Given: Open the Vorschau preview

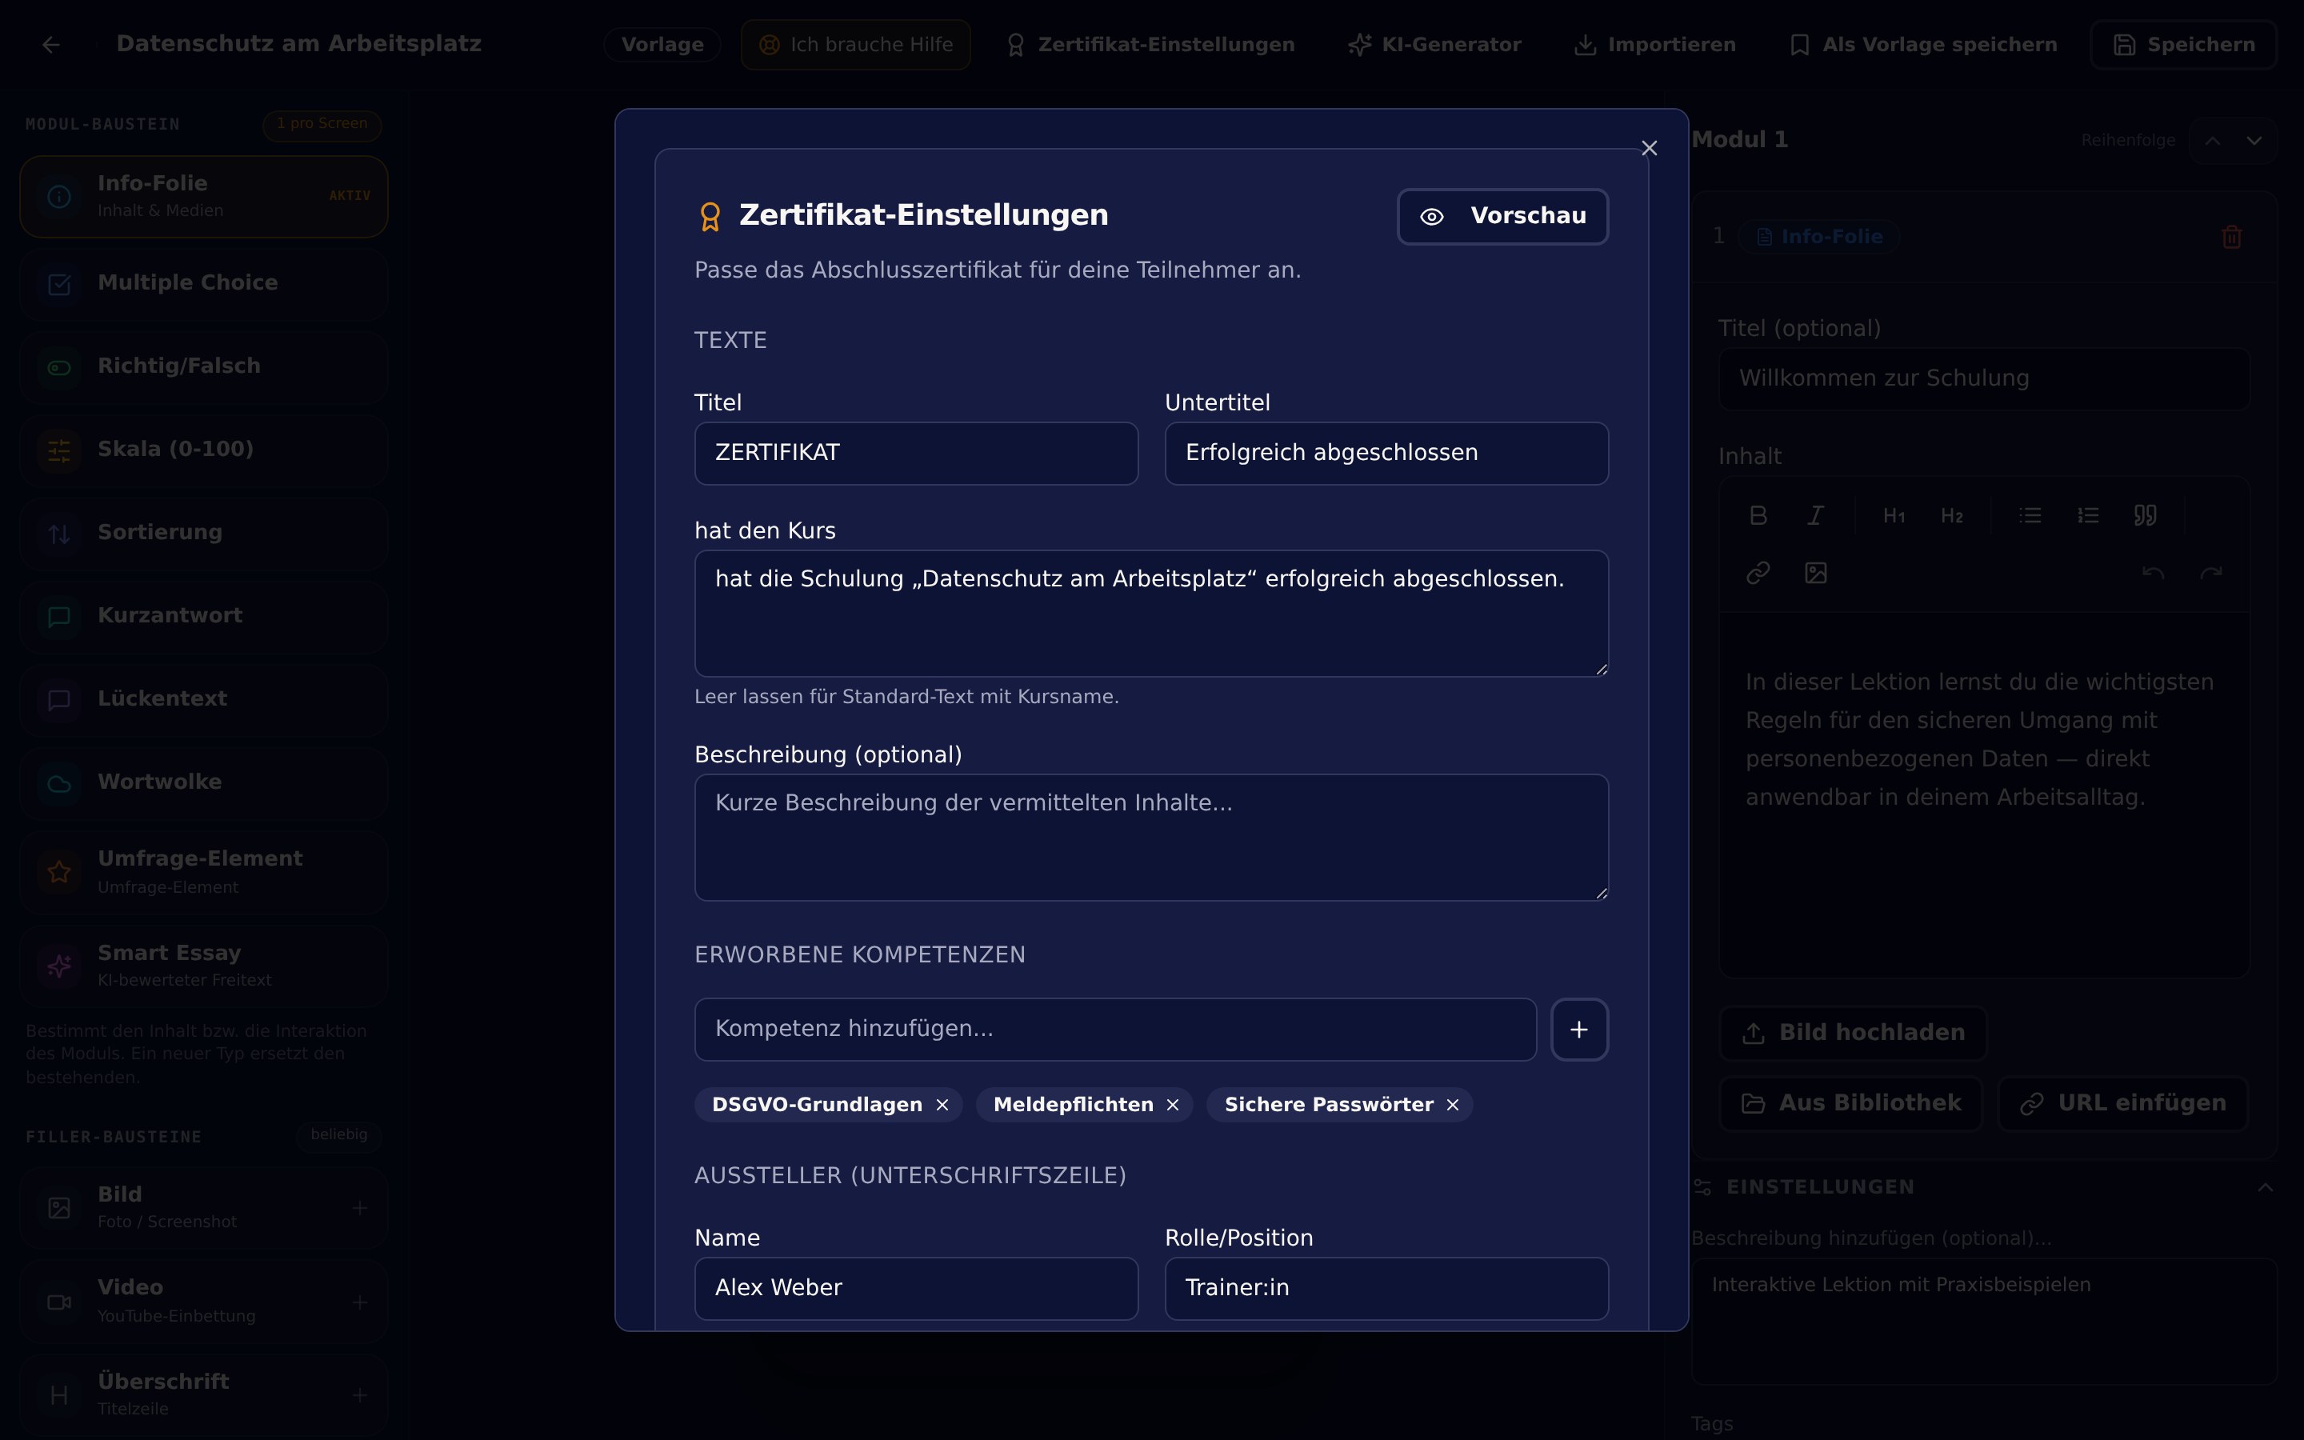Looking at the screenshot, I should [x=1502, y=216].
